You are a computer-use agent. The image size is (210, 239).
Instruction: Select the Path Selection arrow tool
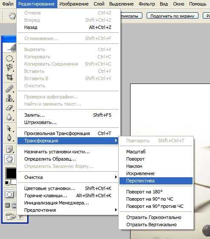[9, 128]
